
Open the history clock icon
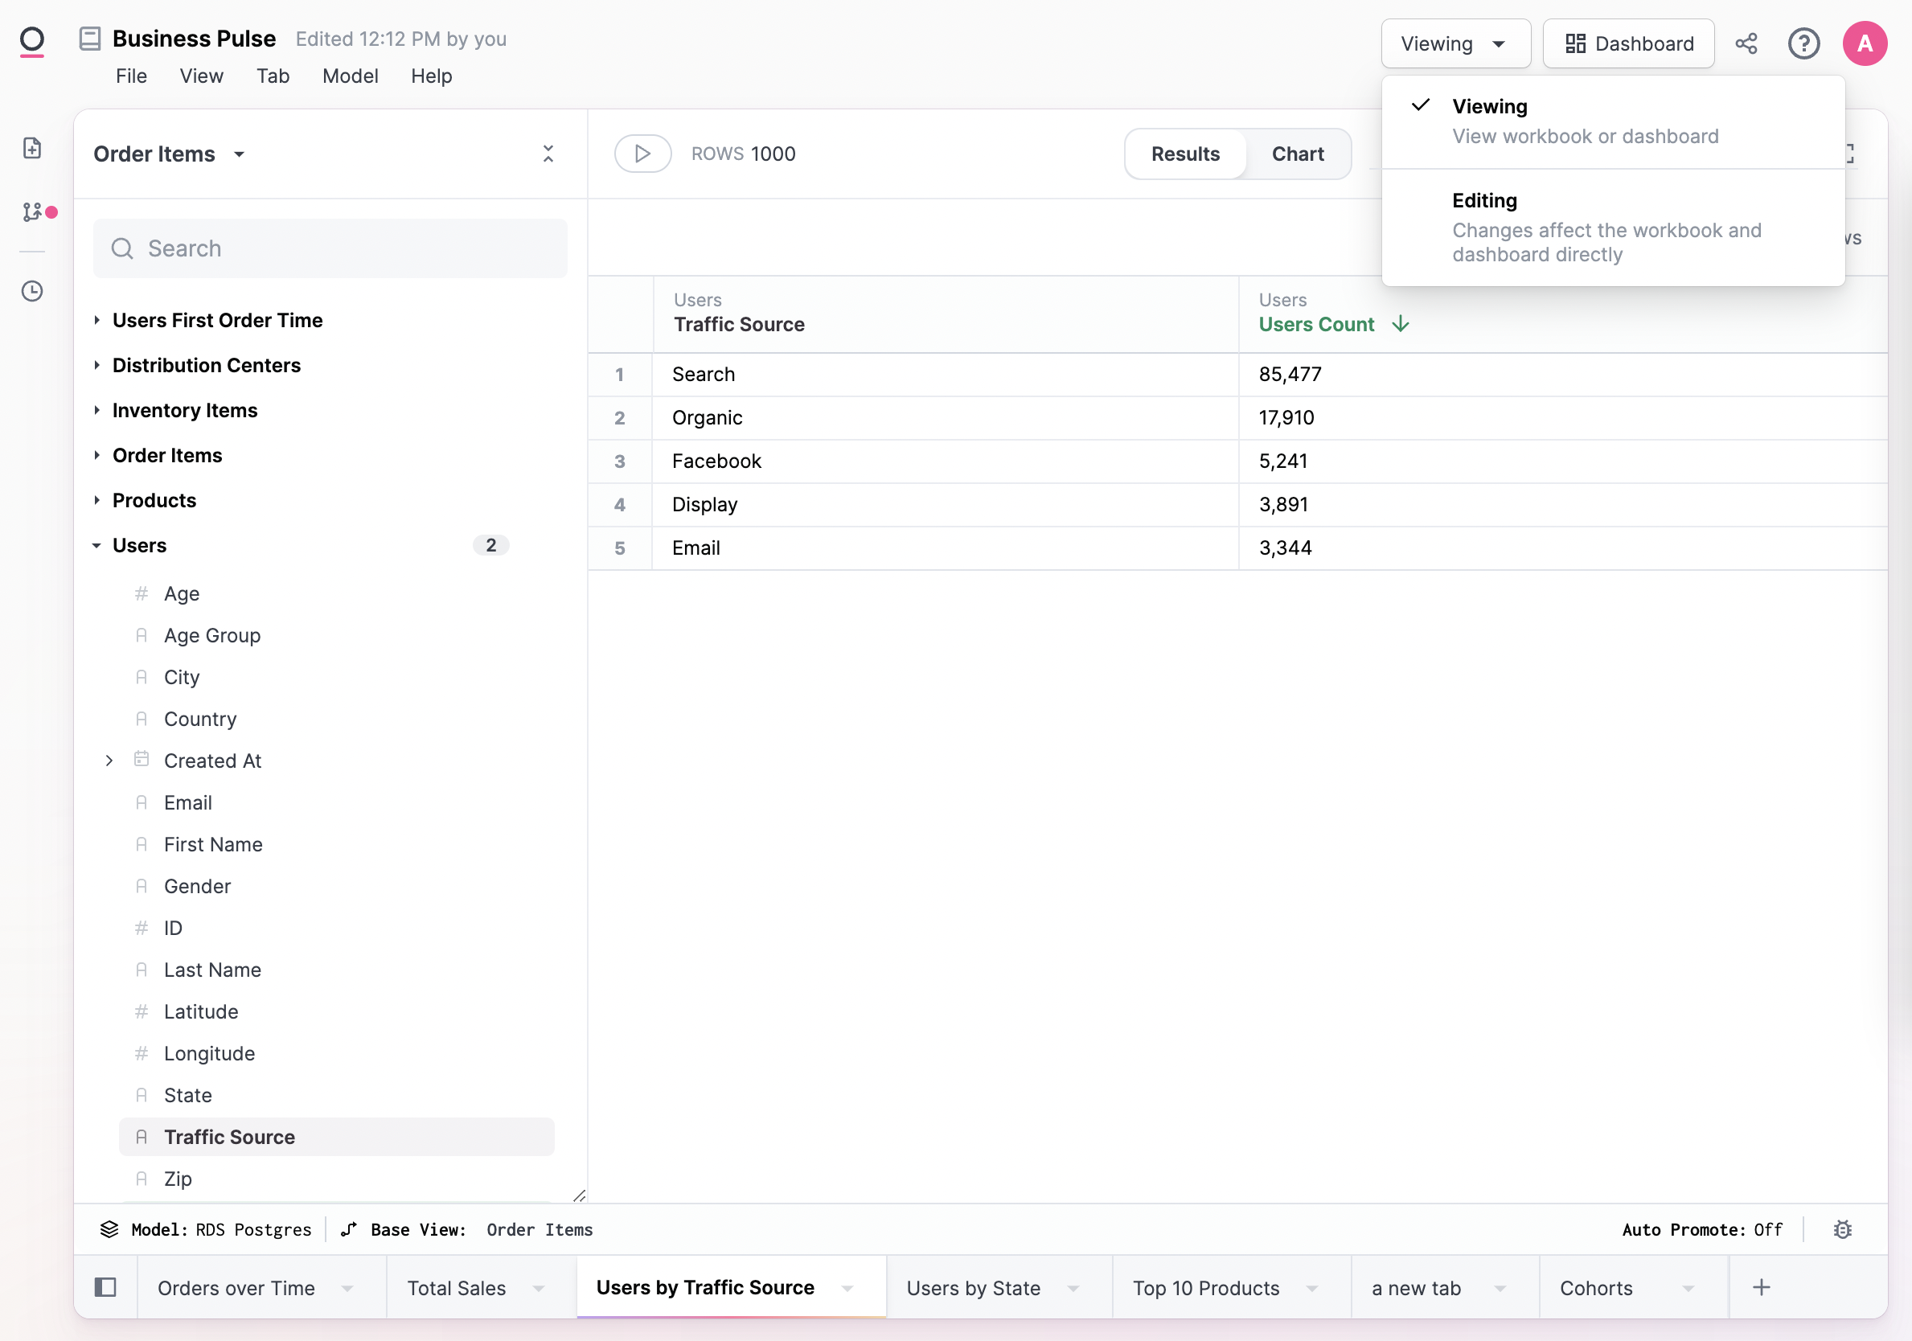[32, 291]
